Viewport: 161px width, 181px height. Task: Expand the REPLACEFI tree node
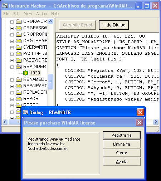[12, 93]
